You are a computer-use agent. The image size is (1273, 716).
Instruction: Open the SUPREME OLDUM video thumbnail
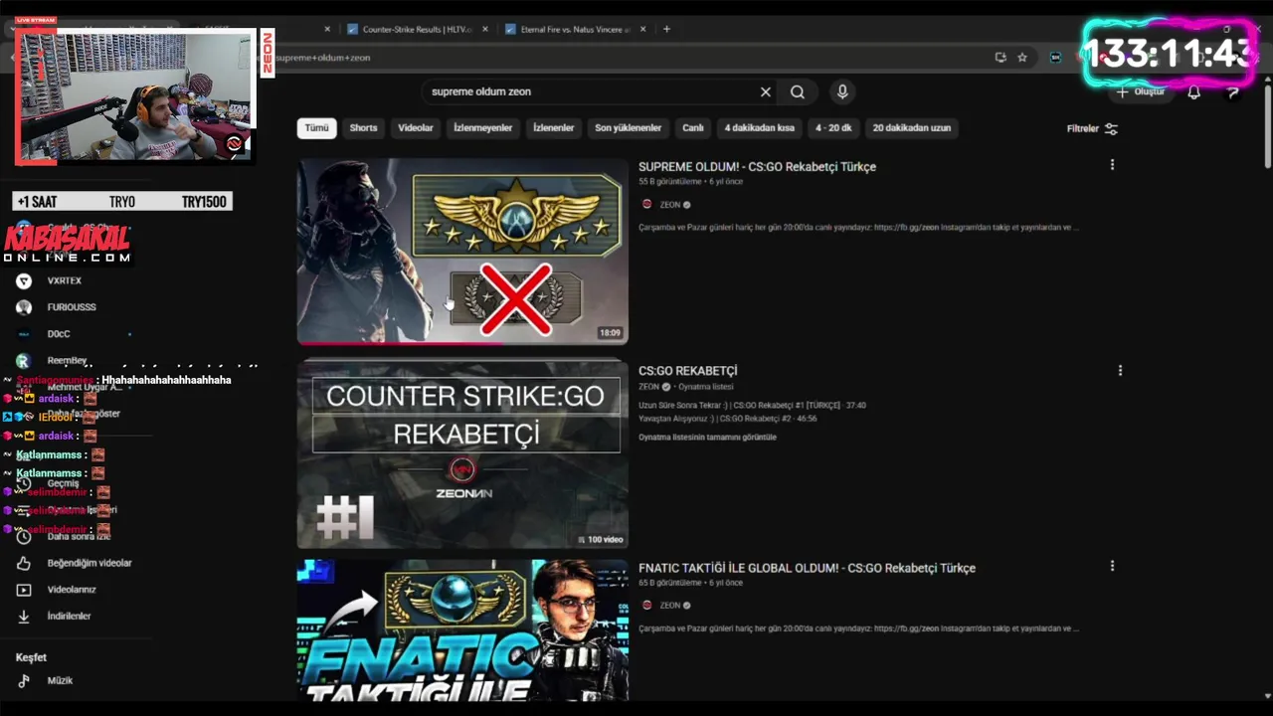462,252
